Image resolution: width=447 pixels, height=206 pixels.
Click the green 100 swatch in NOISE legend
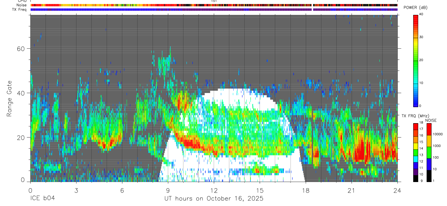[x=429, y=153]
